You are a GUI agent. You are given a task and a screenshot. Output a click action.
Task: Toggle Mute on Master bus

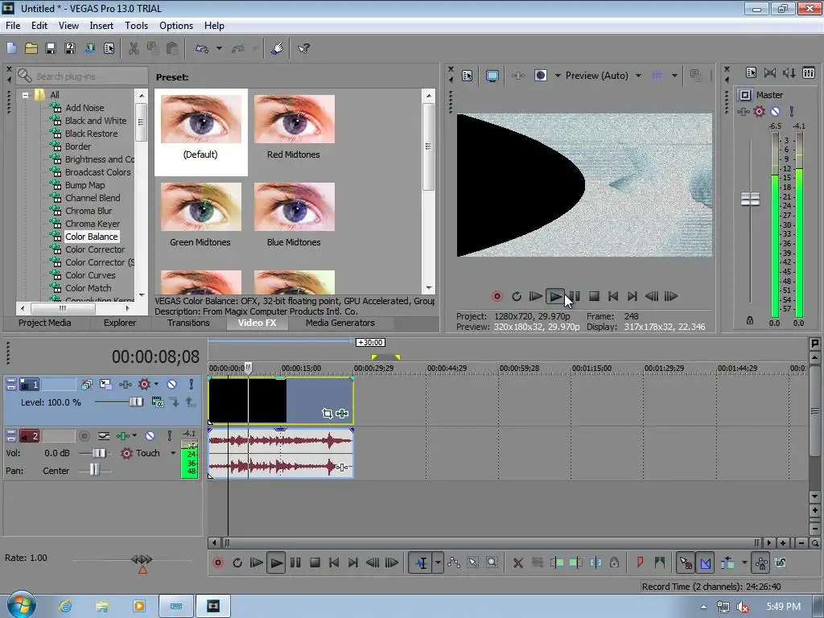coord(775,111)
